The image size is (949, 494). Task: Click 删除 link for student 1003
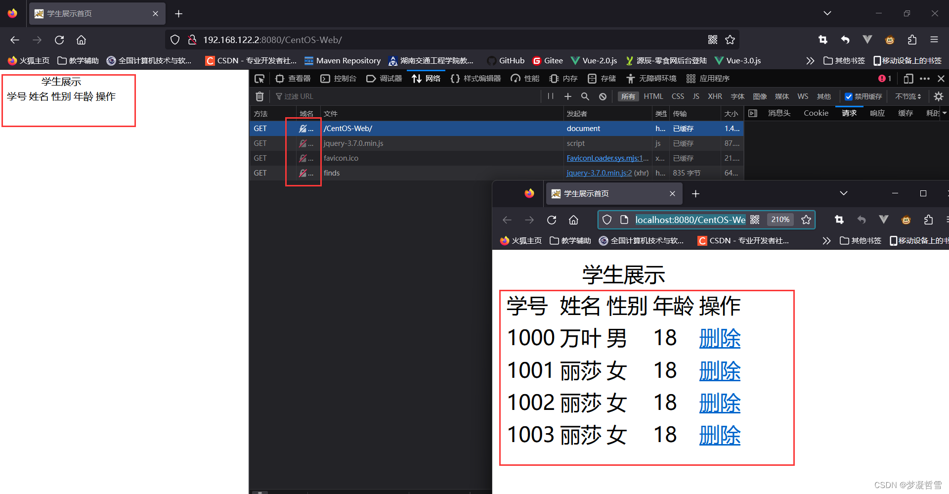(x=720, y=435)
